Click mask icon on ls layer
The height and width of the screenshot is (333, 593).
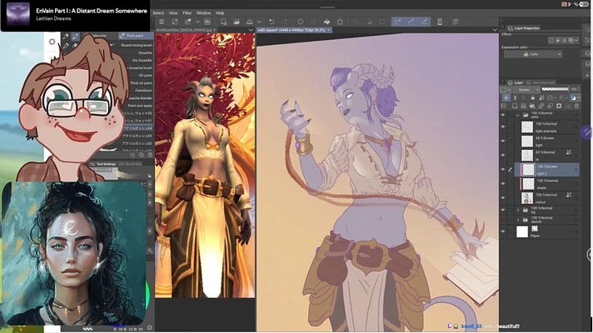pos(568,152)
